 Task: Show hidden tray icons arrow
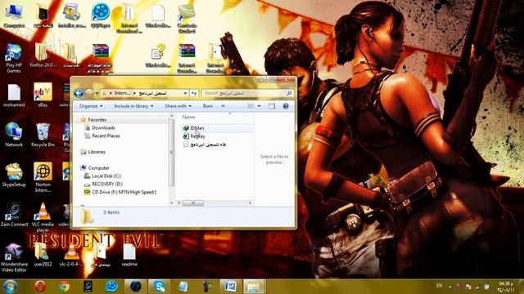[x=449, y=287]
